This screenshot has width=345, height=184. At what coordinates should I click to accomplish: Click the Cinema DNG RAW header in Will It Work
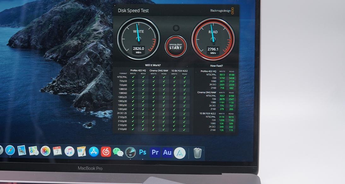159,71
